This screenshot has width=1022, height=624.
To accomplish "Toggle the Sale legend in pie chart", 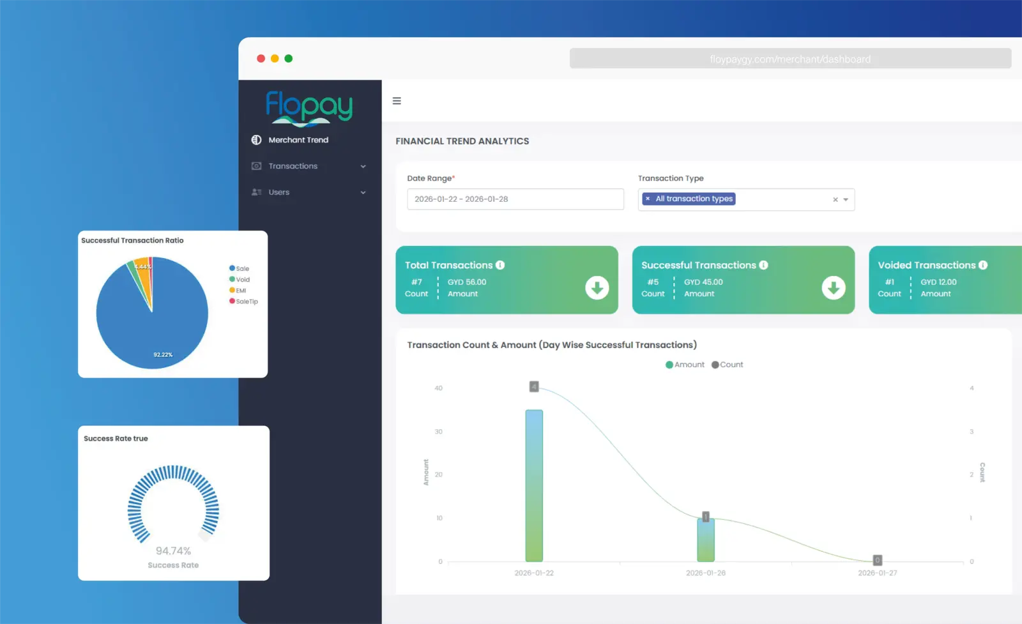I will (239, 268).
